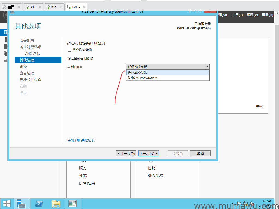
Task: Choose DNS.mumawu.com from the dropdown list
Action: pos(143,78)
